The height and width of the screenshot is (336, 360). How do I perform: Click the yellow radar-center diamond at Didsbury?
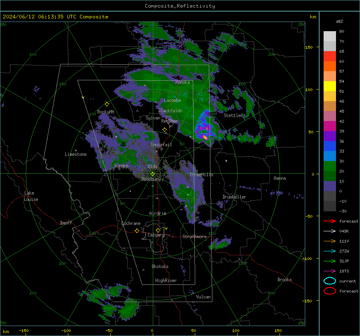[x=152, y=174]
